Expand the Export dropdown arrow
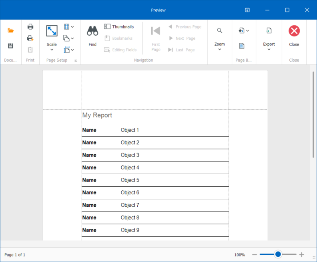This screenshot has width=317, height=262. point(269,49)
